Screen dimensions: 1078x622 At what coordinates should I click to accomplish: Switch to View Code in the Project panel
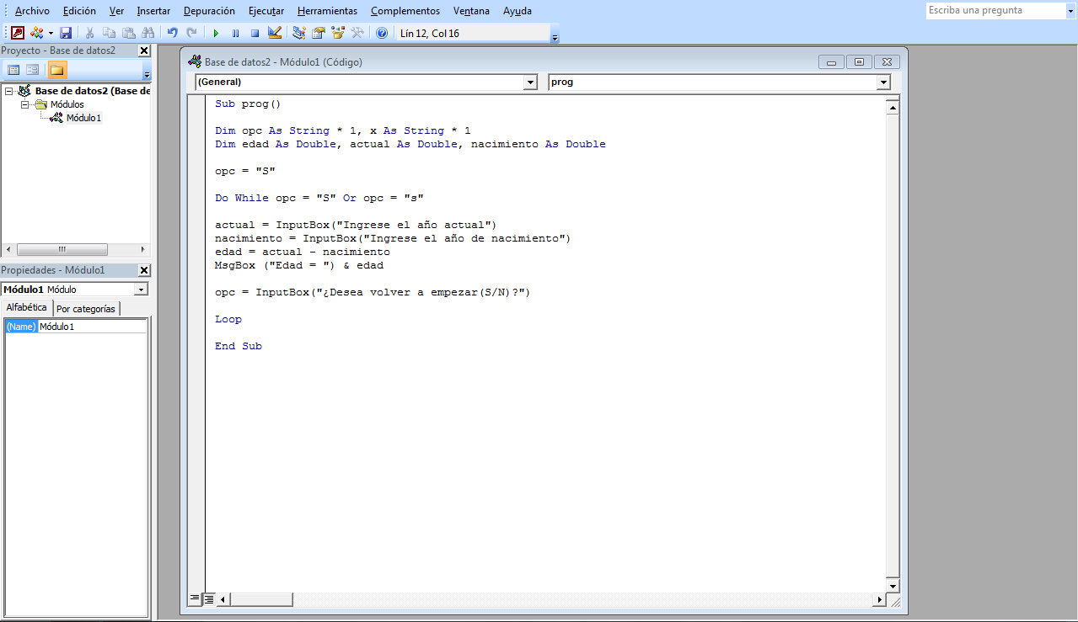click(x=13, y=69)
